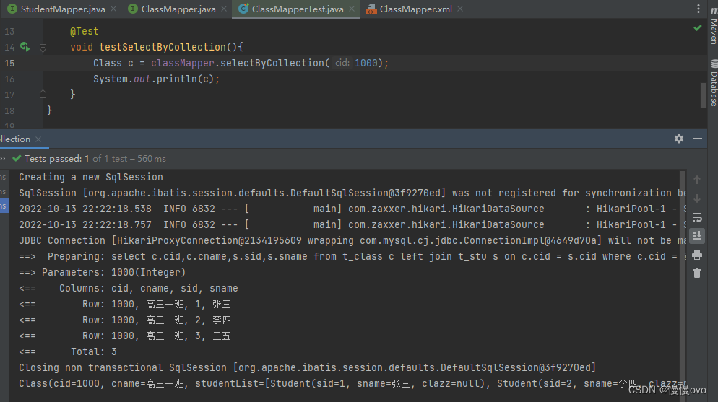Click the 22:22:18.757 HikariDataSource log line

[352, 224]
